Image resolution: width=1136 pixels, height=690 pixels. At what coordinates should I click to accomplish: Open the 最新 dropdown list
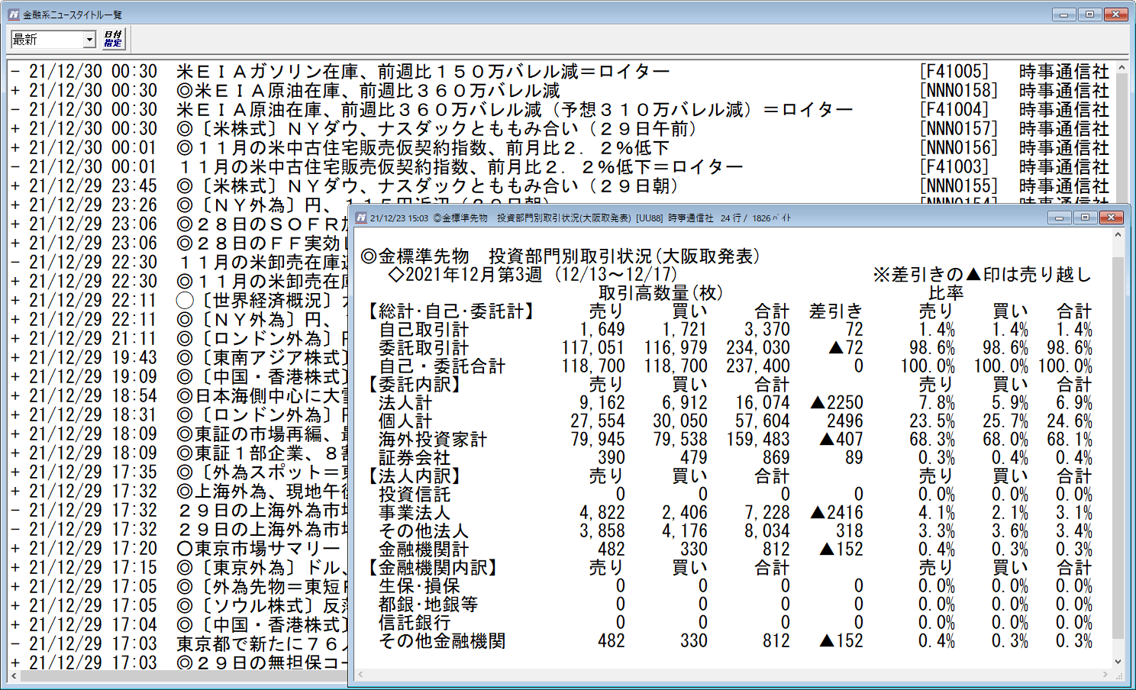pos(89,39)
